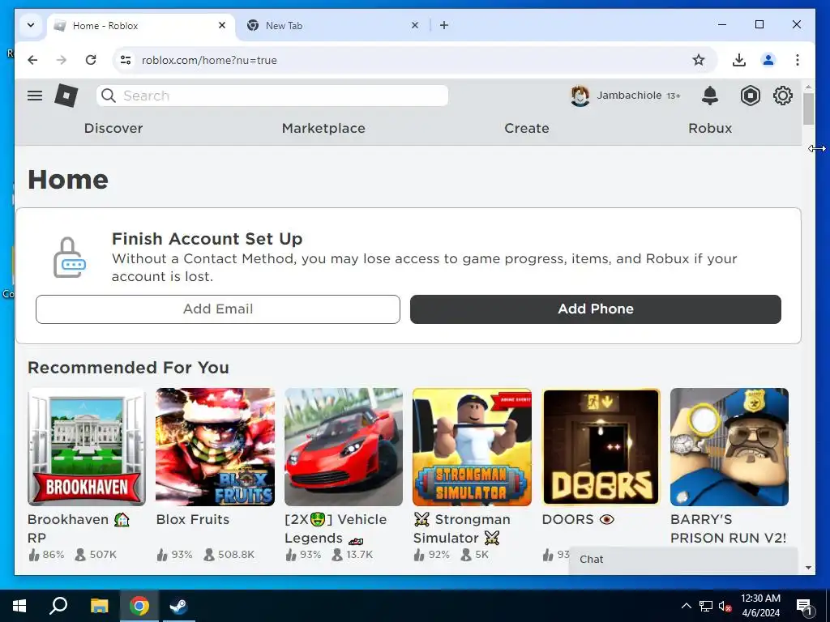Open Steam from the taskbar
The image size is (830, 622).
[x=178, y=606]
